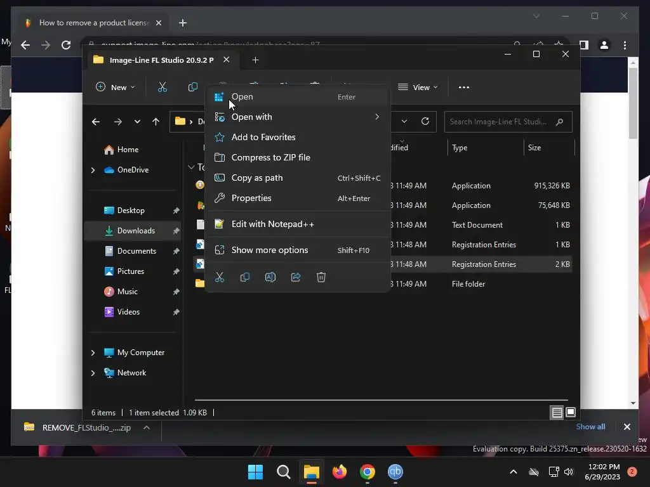The image size is (650, 487).
Task: Toggle Chrome side panel icon
Action: pyautogui.click(x=584, y=45)
